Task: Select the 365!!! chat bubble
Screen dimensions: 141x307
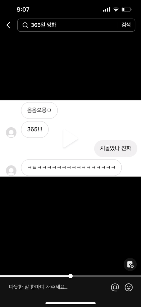Action: pos(35,129)
